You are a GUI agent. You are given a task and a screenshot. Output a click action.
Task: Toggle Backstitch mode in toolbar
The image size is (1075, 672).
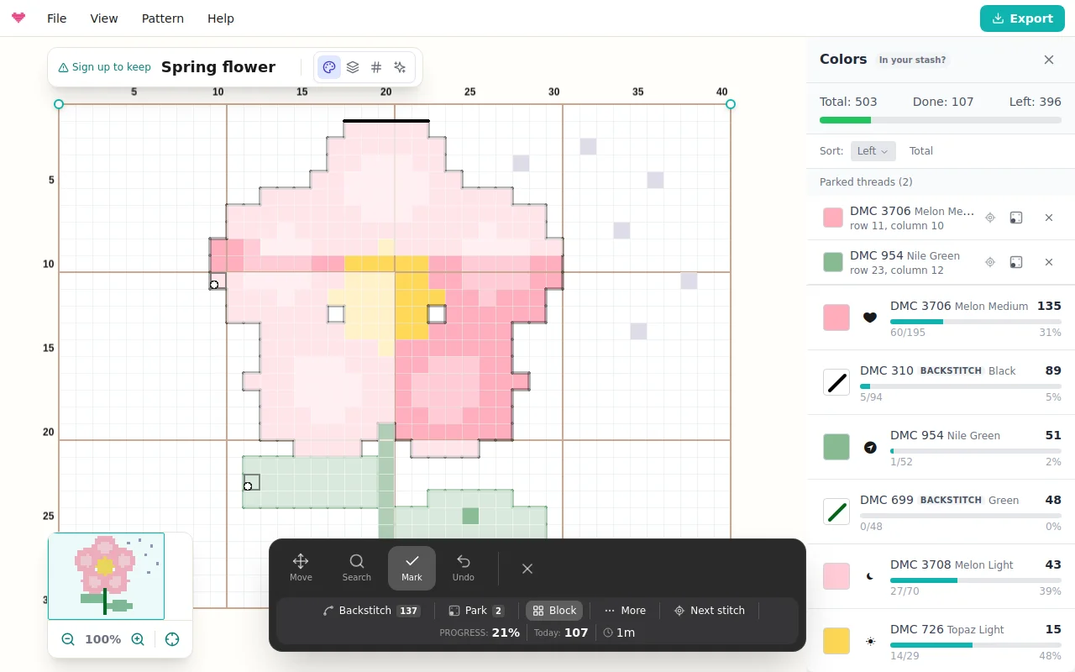[x=371, y=611]
